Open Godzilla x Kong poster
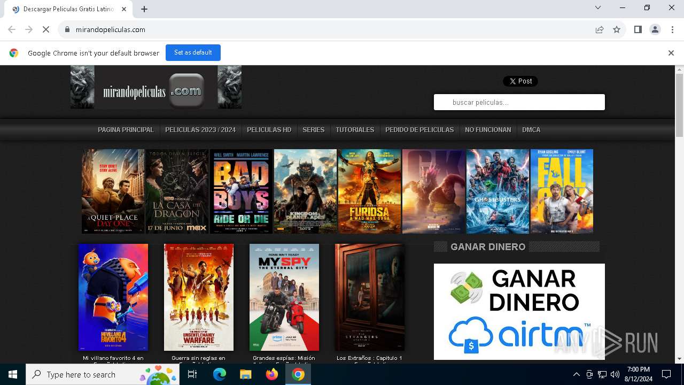The width and height of the screenshot is (684, 385). tap(433, 191)
